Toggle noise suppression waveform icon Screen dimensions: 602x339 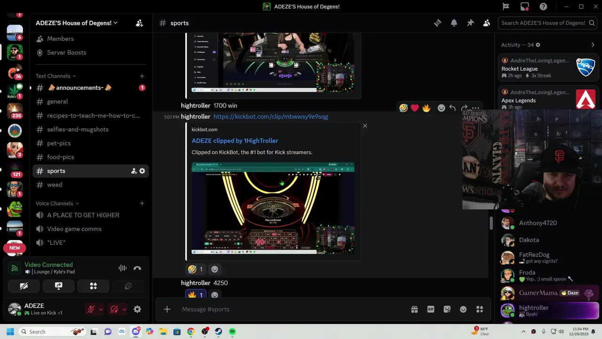(122, 268)
